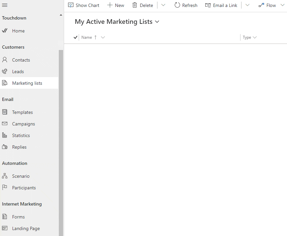This screenshot has height=236, width=287.
Task: Open the Name column filter dropdown
Action: [x=103, y=37]
